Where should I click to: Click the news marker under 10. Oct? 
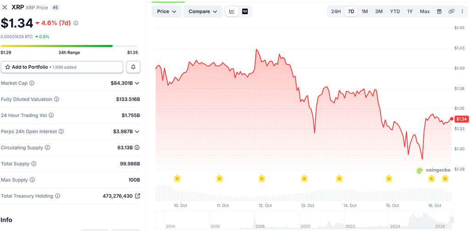click(177, 179)
